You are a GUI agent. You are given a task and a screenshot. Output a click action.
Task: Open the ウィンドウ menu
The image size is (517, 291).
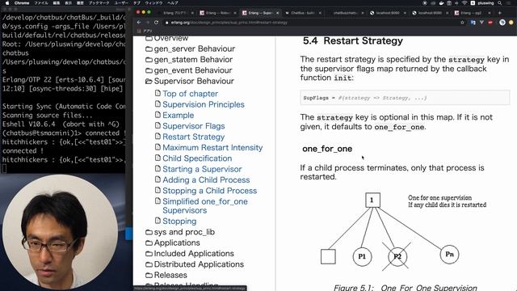tap(154, 3)
